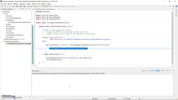Toggle Link with Editor in Package Explorer
Screen dimensions: 178x100
coord(23,9)
